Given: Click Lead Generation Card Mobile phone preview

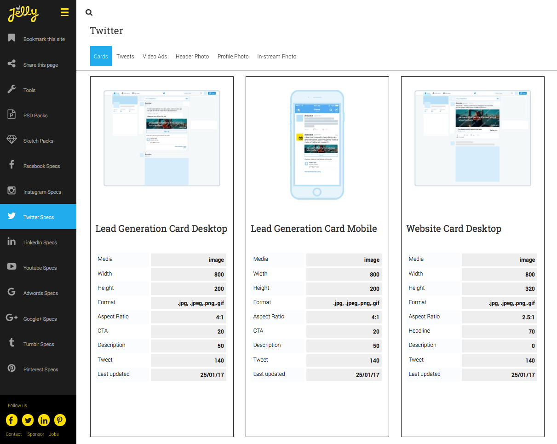Looking at the screenshot, I should 317,145.
